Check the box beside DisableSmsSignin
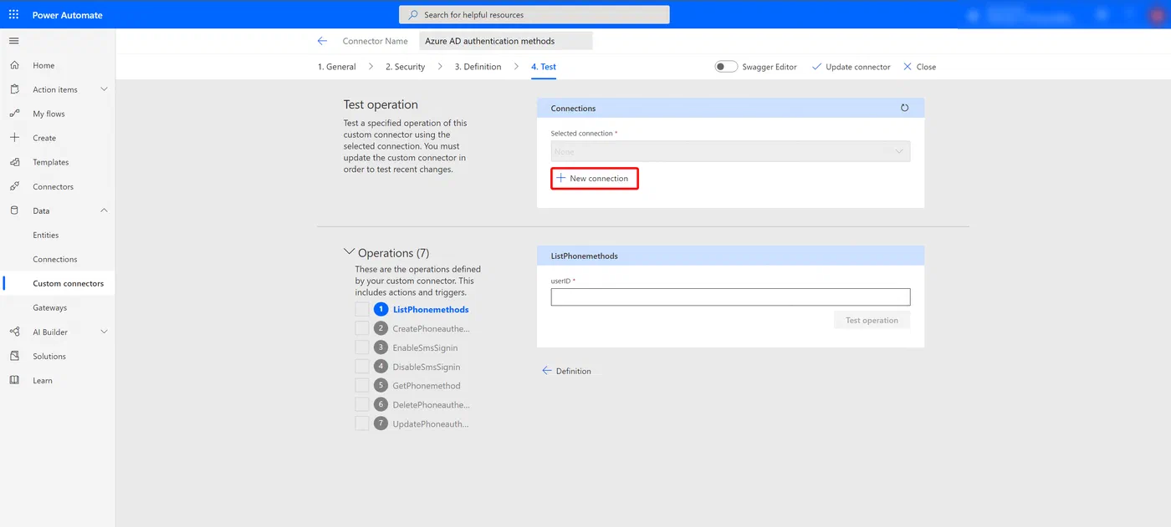Viewport: 1171px width, 527px height. click(361, 367)
